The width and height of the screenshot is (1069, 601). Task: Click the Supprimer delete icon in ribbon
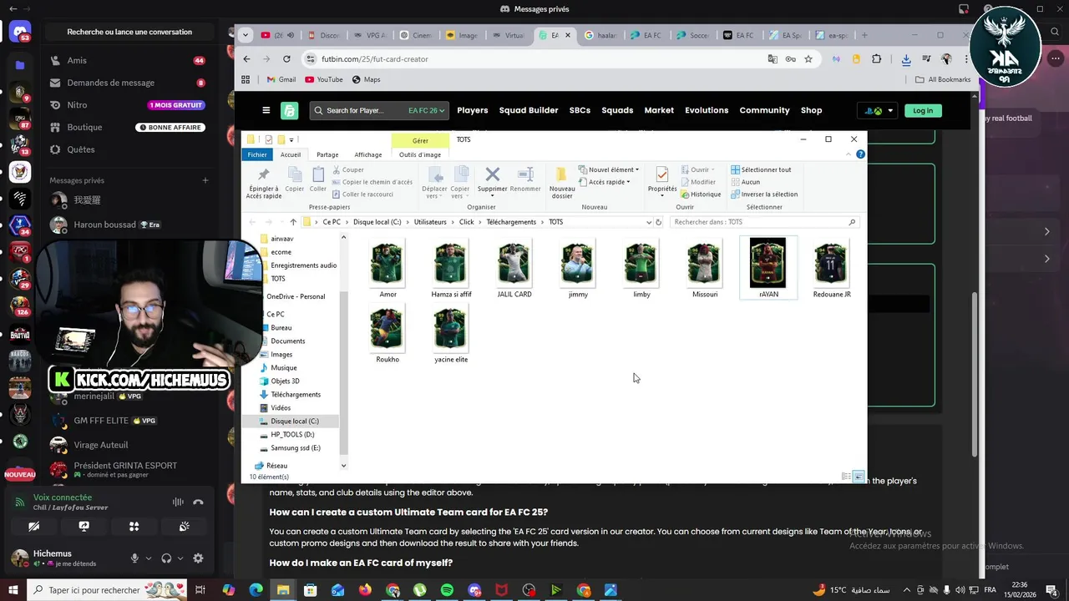pos(492,179)
